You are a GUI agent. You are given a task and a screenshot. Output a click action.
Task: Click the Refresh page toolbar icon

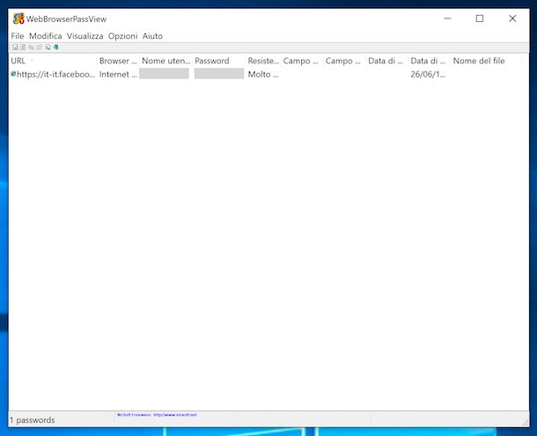(23, 48)
